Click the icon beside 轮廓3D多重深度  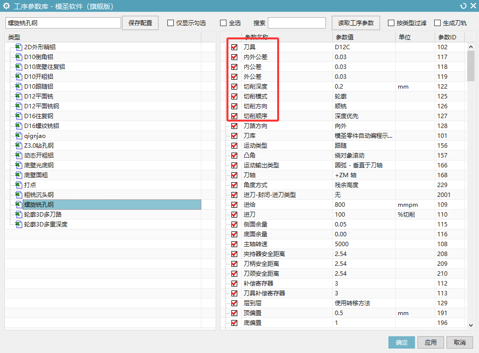tap(19, 225)
